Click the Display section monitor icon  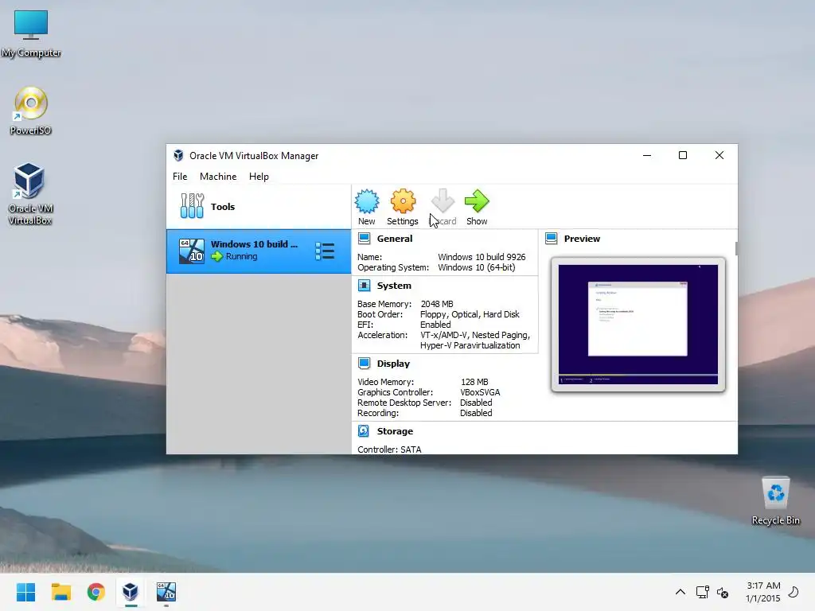[x=364, y=363]
